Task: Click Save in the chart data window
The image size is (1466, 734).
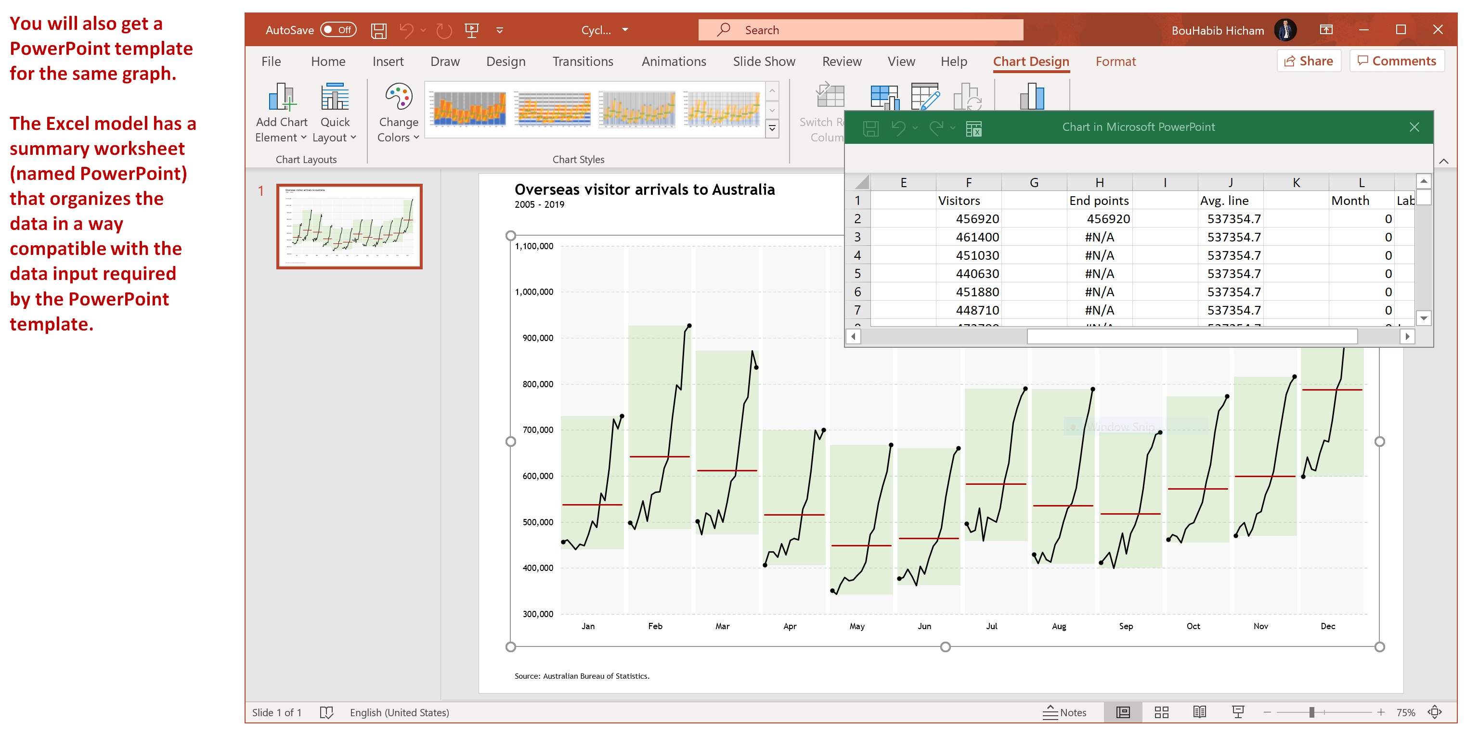Action: (x=870, y=128)
